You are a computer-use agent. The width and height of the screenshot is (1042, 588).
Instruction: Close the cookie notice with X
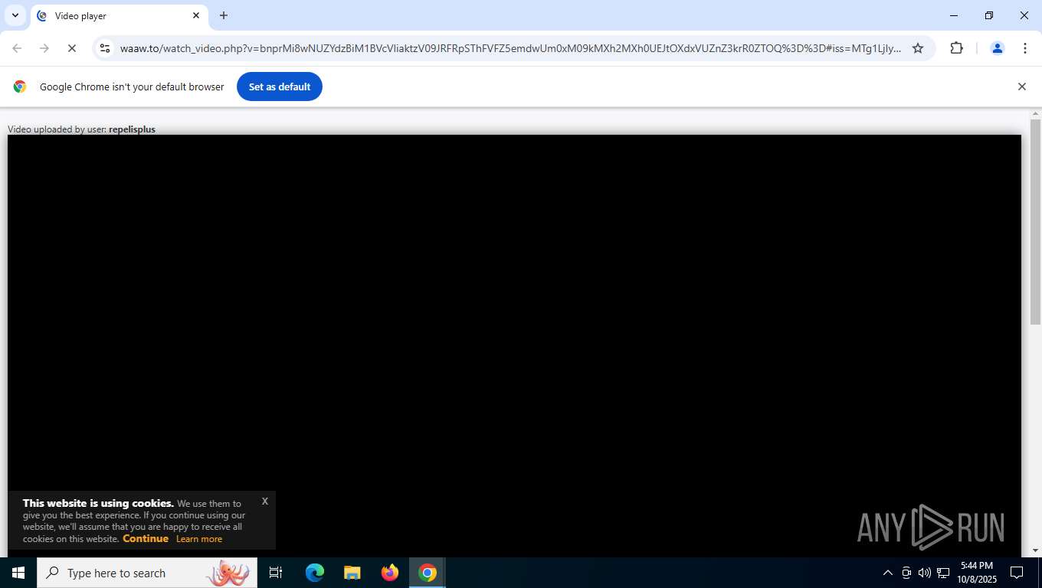tap(265, 501)
